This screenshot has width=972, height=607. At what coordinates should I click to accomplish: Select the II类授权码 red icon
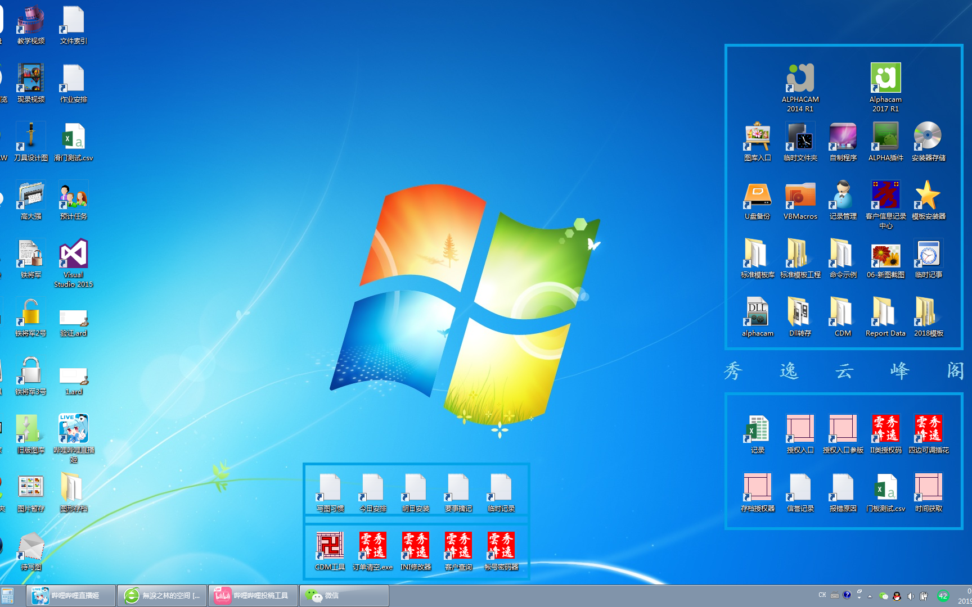click(x=885, y=434)
